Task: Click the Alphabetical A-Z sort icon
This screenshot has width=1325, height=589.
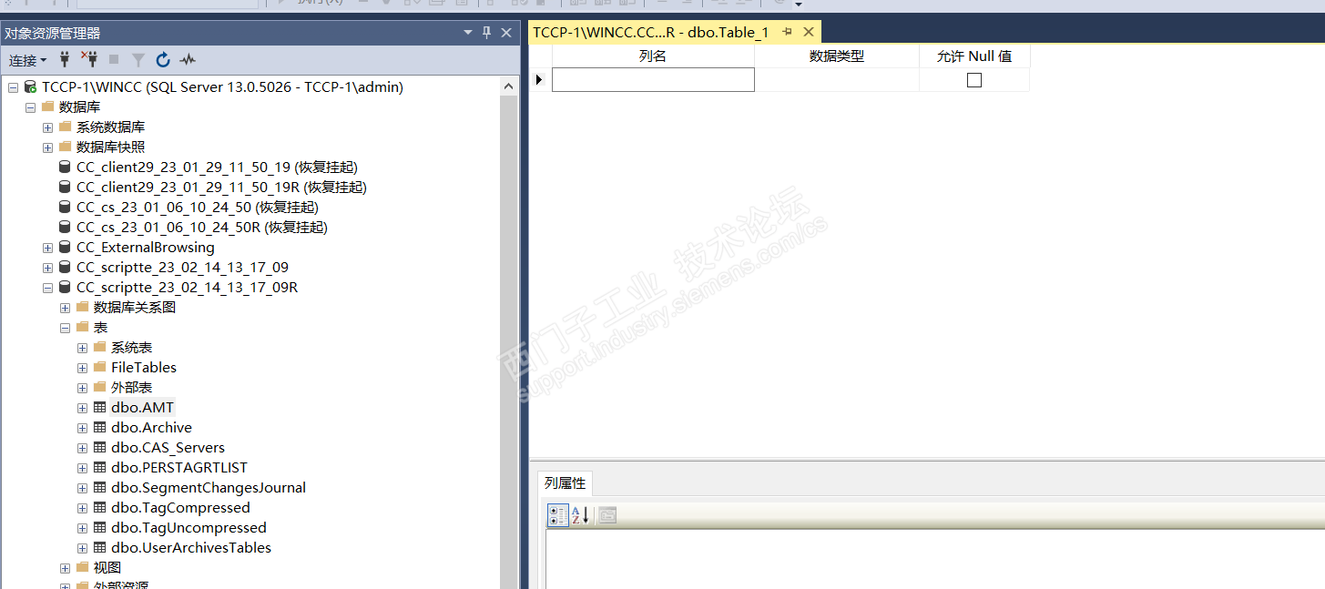Action: (581, 515)
